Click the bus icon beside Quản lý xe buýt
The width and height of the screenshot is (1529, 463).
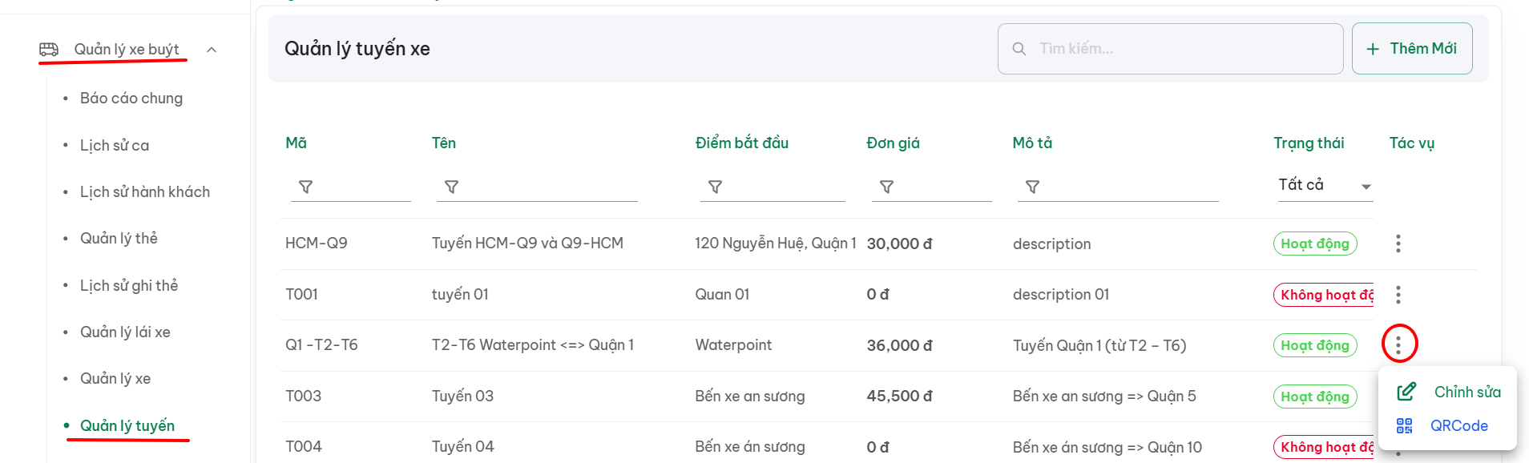pos(49,50)
